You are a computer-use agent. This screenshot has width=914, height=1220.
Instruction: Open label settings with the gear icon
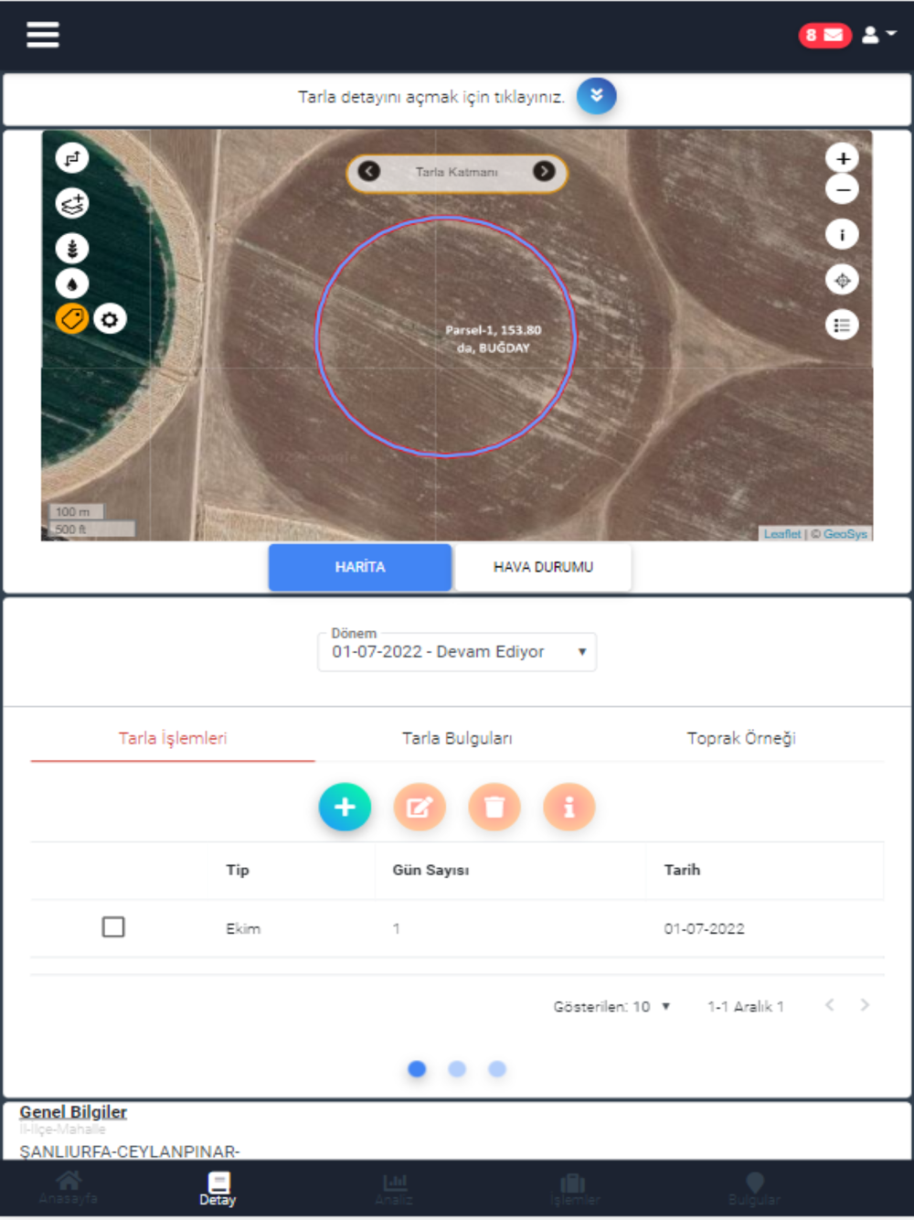[x=110, y=319]
